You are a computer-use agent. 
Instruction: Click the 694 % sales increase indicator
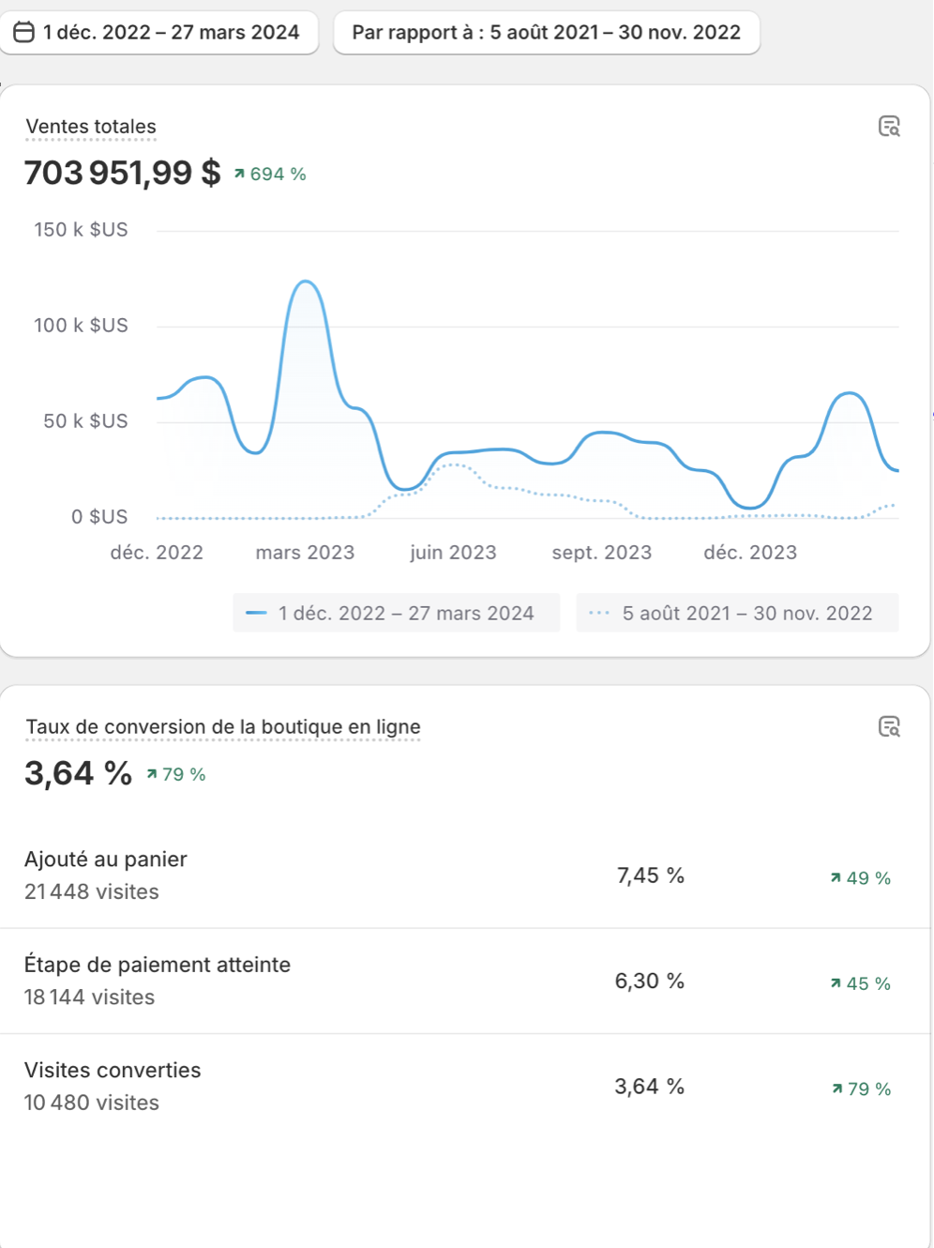point(271,175)
